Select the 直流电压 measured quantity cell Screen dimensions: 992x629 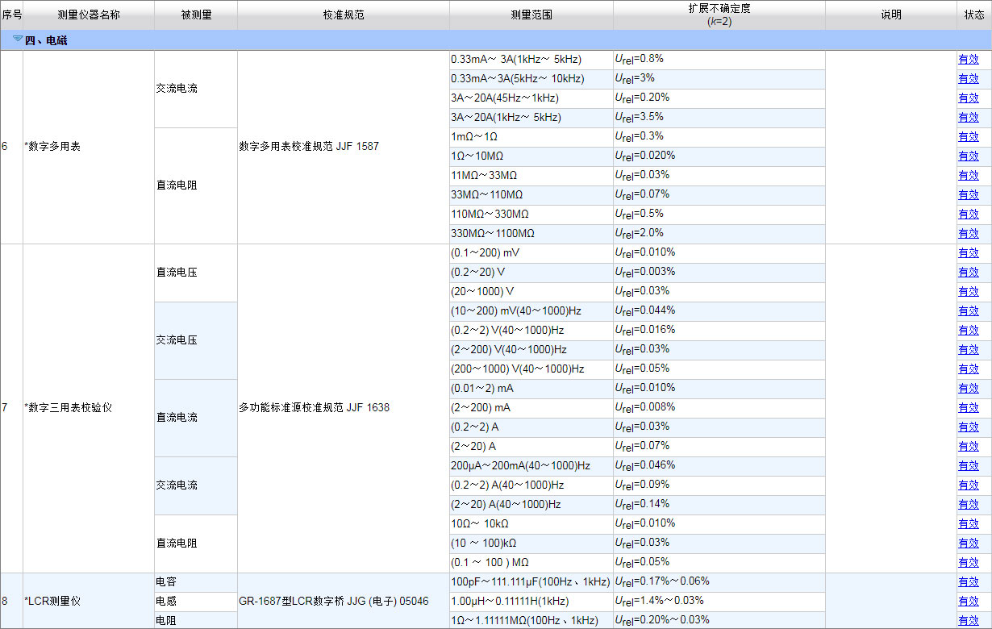click(x=196, y=273)
